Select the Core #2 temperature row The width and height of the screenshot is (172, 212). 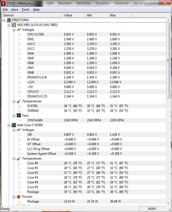(96, 173)
